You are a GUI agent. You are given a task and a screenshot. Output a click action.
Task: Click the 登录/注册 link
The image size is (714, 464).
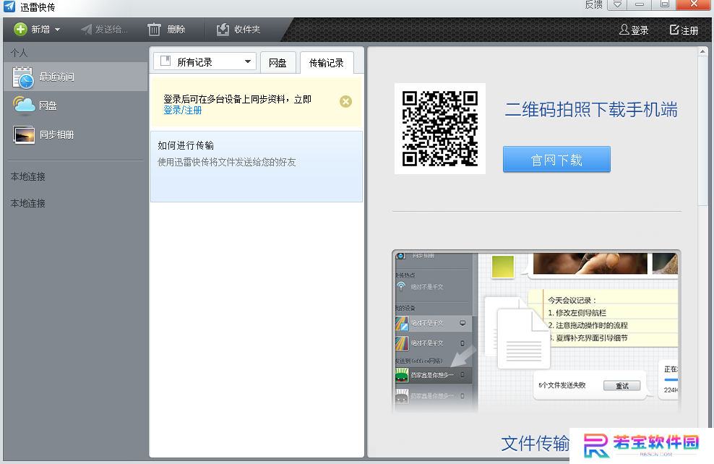183,110
